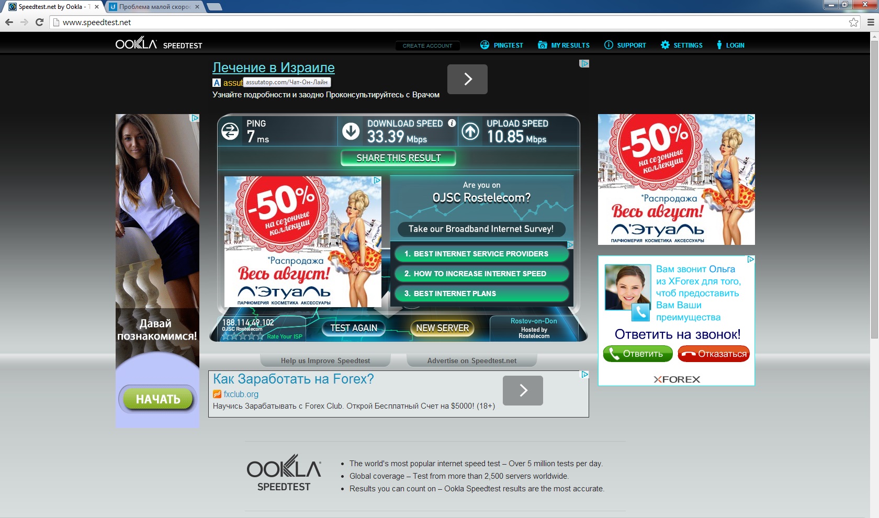Open the SETTINGS menu item
Image resolution: width=879 pixels, height=518 pixels.
pyautogui.click(x=688, y=46)
